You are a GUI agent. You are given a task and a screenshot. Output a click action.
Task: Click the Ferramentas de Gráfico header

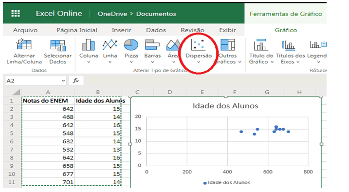point(286,14)
